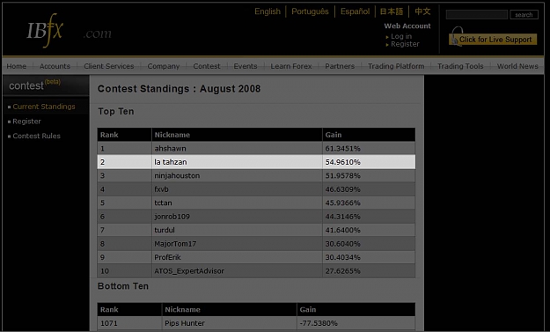The width and height of the screenshot is (550, 332).
Task: Click the Contest Standings : August 2008 heading
Action: (179, 89)
